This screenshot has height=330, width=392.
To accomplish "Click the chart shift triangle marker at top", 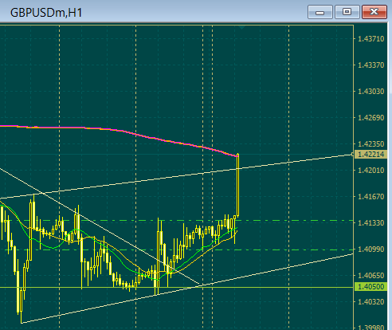I will coord(241,27).
